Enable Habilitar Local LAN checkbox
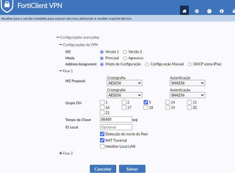235x173 pixels. click(102, 146)
